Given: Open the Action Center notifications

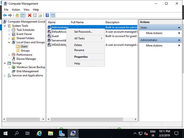Looking at the screenshot, I should tap(176, 133).
